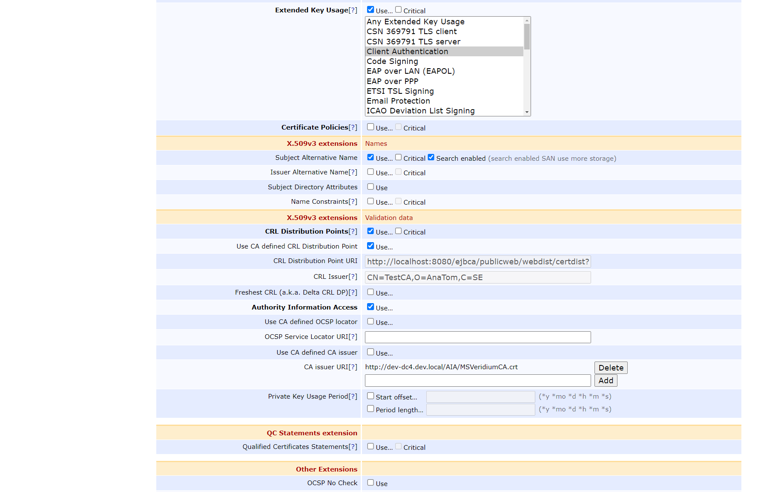
Task: Mark Subject Alternative Name as Critical
Action: 398,157
